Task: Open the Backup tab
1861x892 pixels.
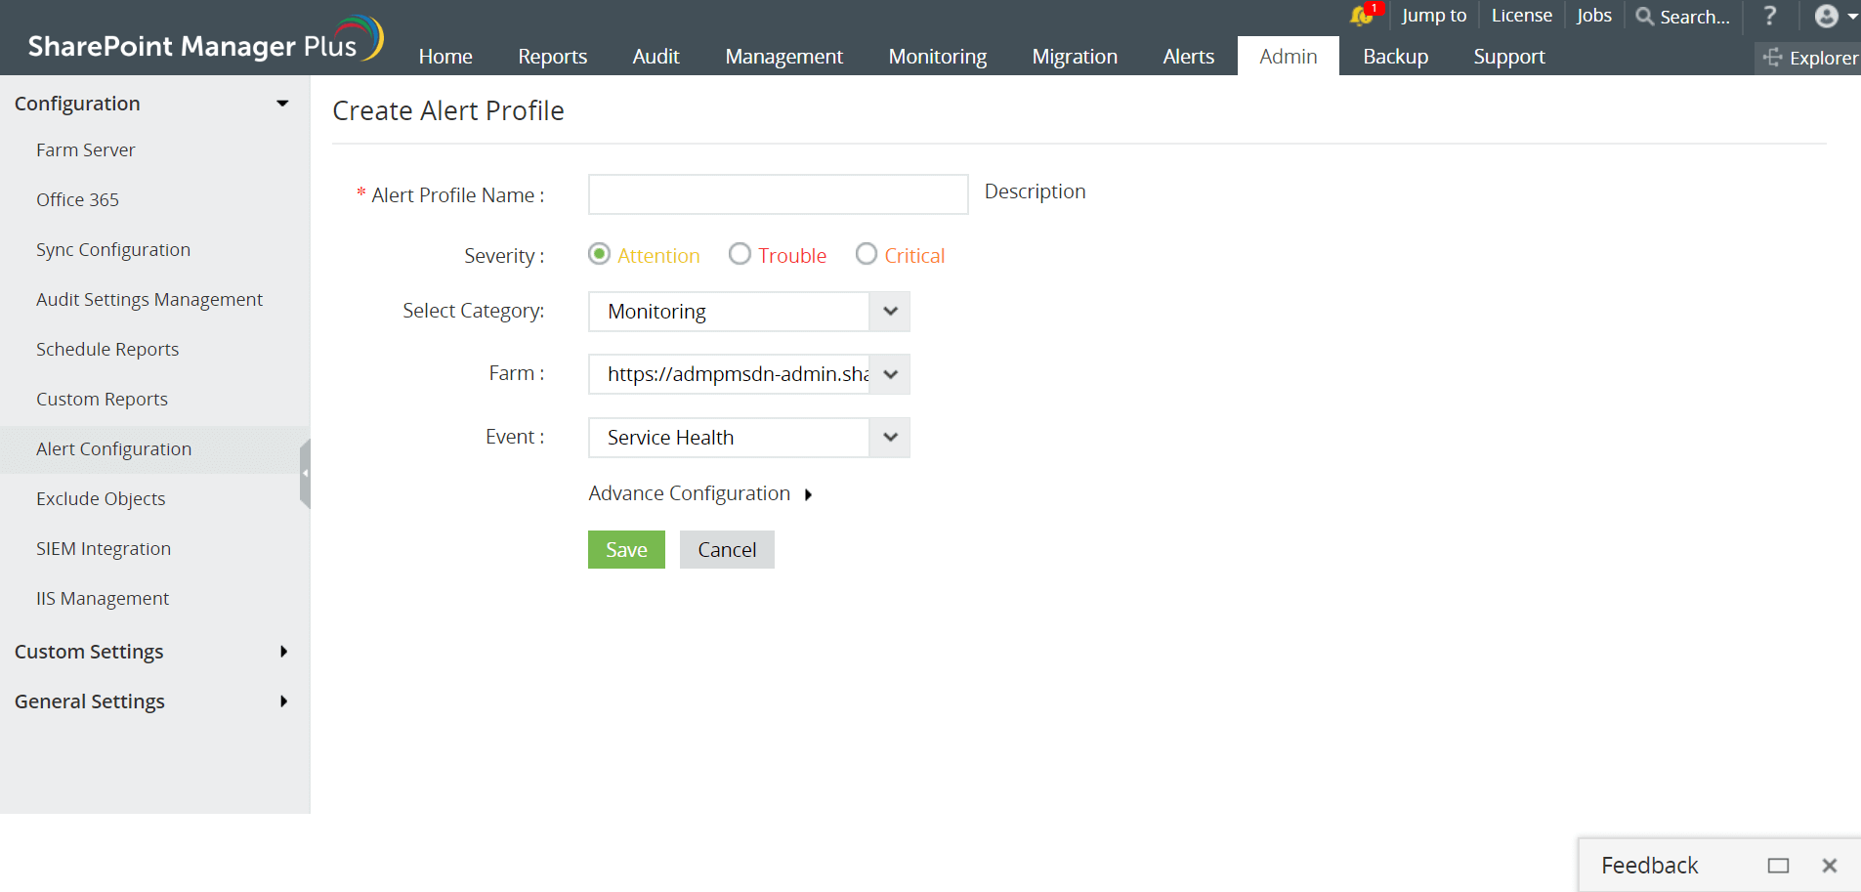Action: (1396, 57)
